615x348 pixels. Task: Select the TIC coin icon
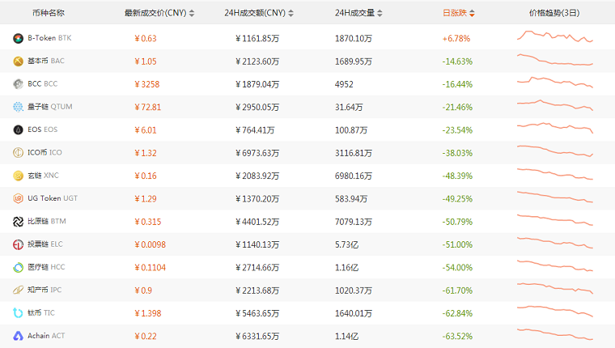(x=18, y=312)
